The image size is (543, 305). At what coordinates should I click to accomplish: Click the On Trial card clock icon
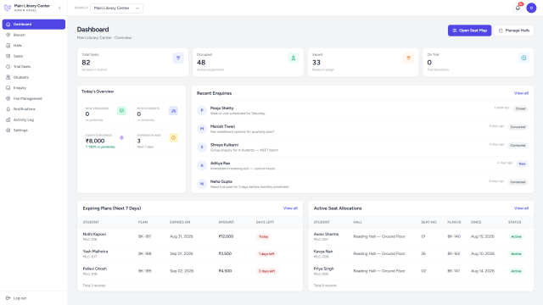pyautogui.click(x=523, y=58)
